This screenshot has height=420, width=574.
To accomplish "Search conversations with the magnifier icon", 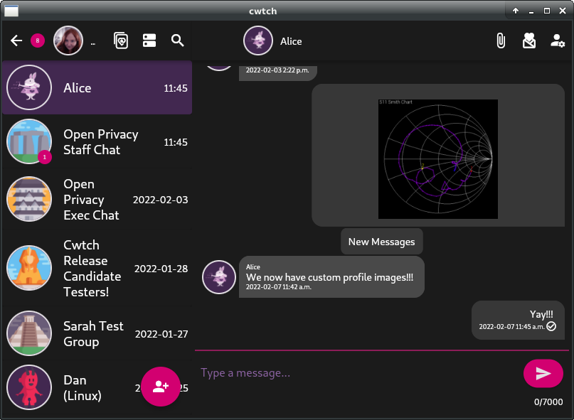I will [178, 41].
